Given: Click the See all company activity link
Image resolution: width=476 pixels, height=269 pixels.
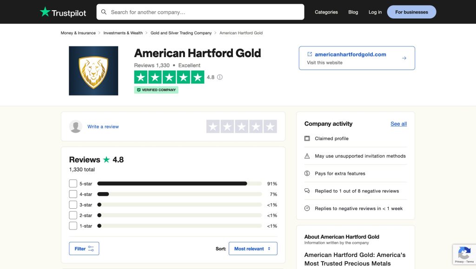Looking at the screenshot, I should coord(398,124).
